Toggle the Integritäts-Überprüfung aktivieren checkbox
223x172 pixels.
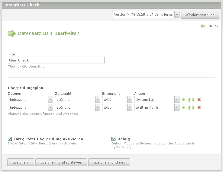click(10, 139)
